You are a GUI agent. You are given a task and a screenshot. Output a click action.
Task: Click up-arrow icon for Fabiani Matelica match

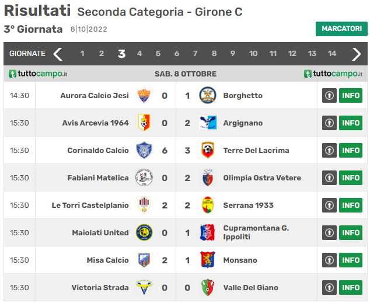pos(329,177)
